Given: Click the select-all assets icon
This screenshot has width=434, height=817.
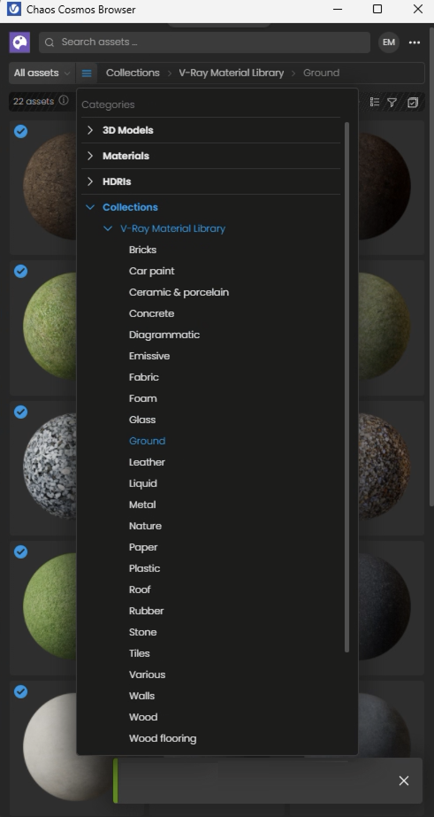Looking at the screenshot, I should tap(413, 103).
